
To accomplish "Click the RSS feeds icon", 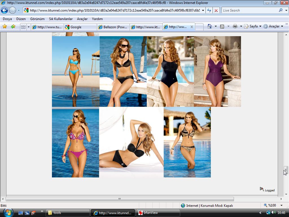I will pyautogui.click(x=222, y=26).
